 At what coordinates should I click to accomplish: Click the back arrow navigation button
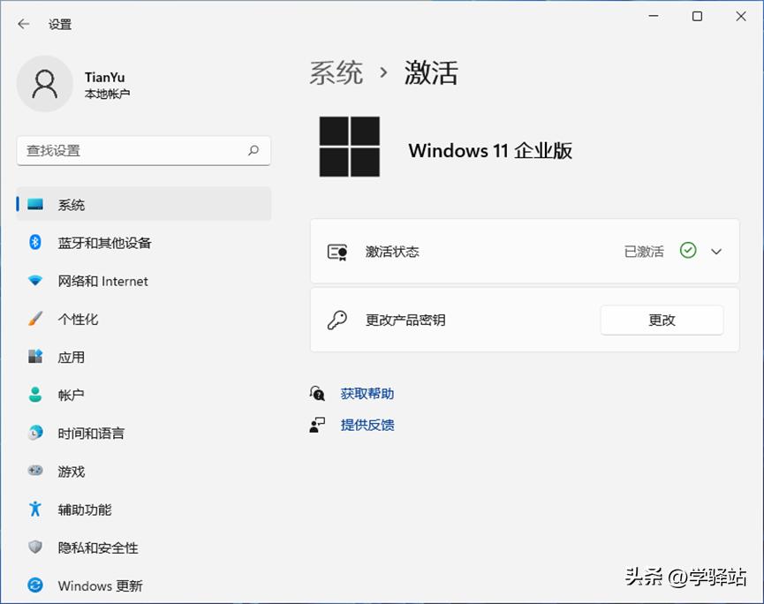coord(23,24)
